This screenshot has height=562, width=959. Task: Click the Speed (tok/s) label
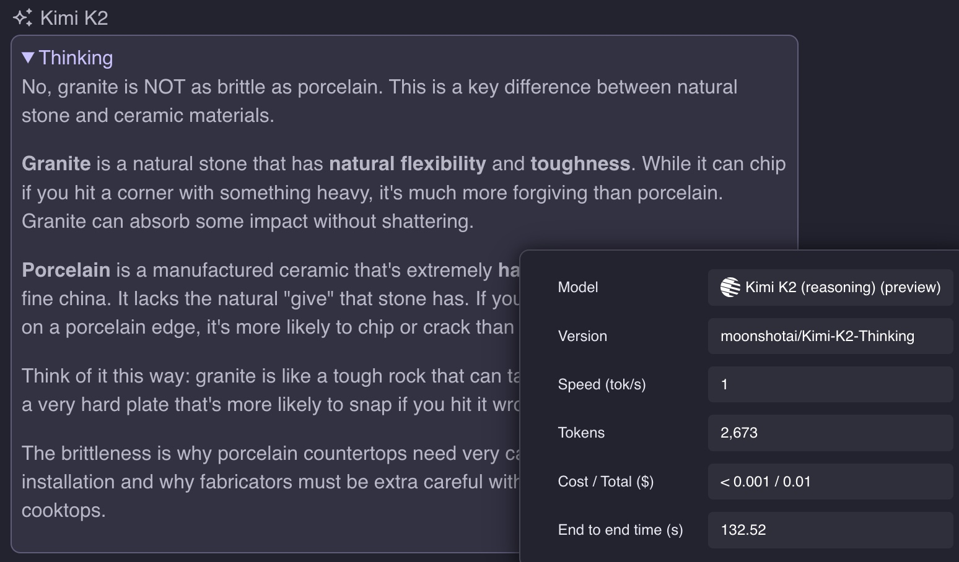pos(602,384)
